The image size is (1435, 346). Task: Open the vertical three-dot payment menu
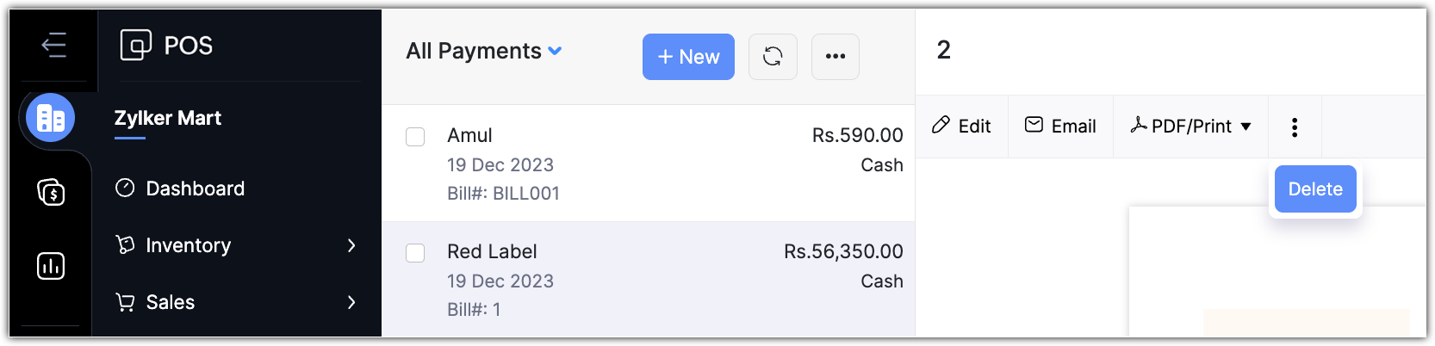point(1294,127)
